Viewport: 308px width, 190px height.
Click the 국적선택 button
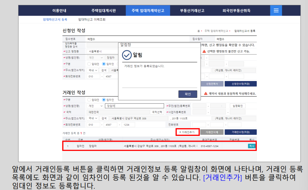(x=157, y=112)
